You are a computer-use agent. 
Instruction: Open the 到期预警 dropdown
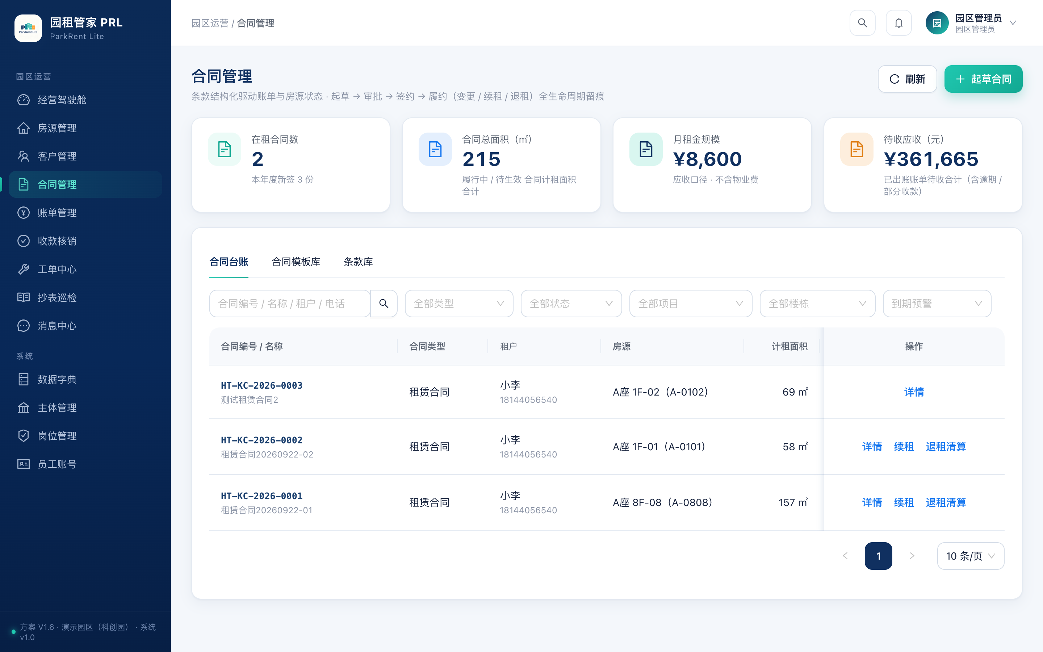tap(937, 304)
